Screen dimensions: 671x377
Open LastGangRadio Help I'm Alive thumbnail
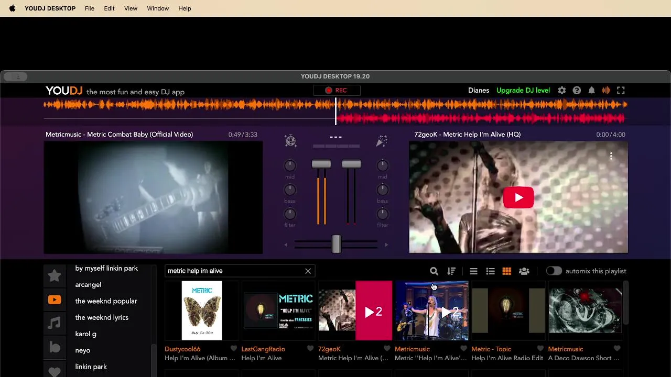click(x=278, y=311)
